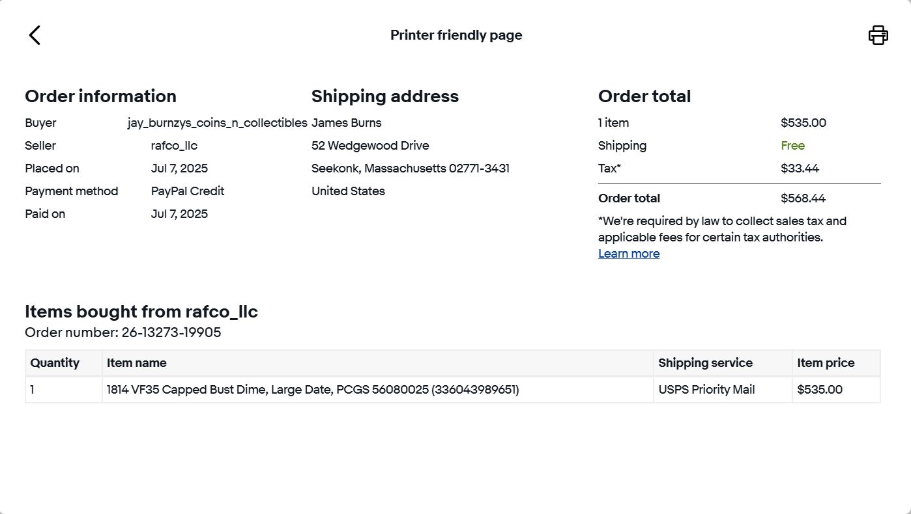This screenshot has width=911, height=514.
Task: Click the Item name column header
Action: click(136, 363)
